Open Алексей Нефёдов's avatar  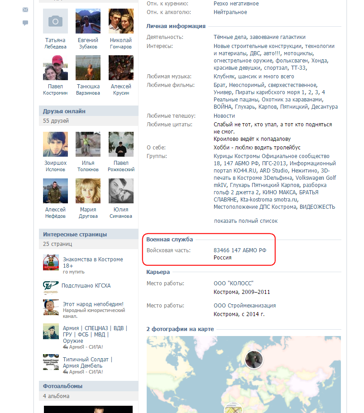pos(55,191)
